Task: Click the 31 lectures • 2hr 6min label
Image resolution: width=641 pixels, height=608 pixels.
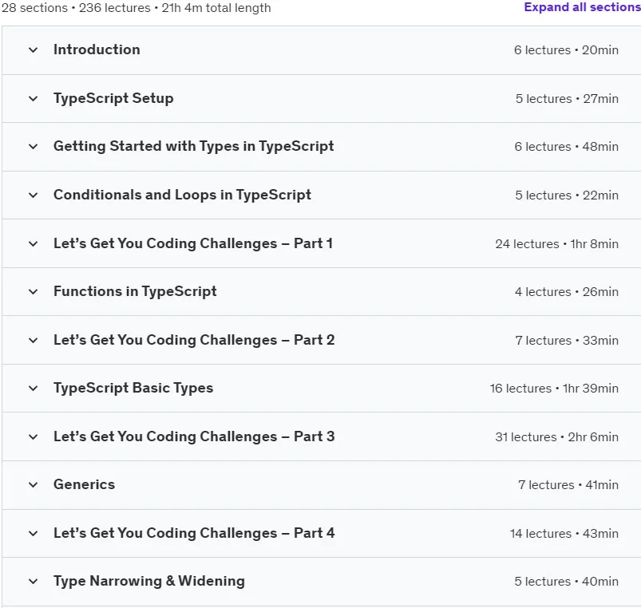Action: [x=557, y=437]
